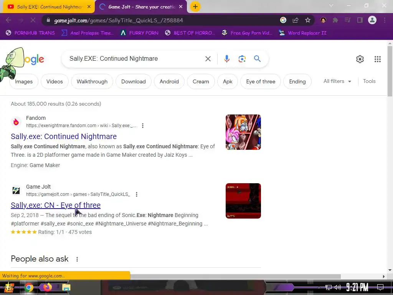
Task: Open Chrome from the taskbar
Action: pos(28,287)
